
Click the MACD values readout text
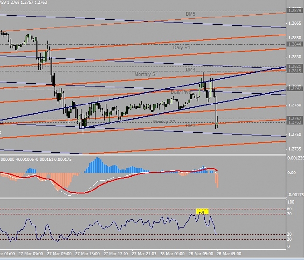(36, 159)
